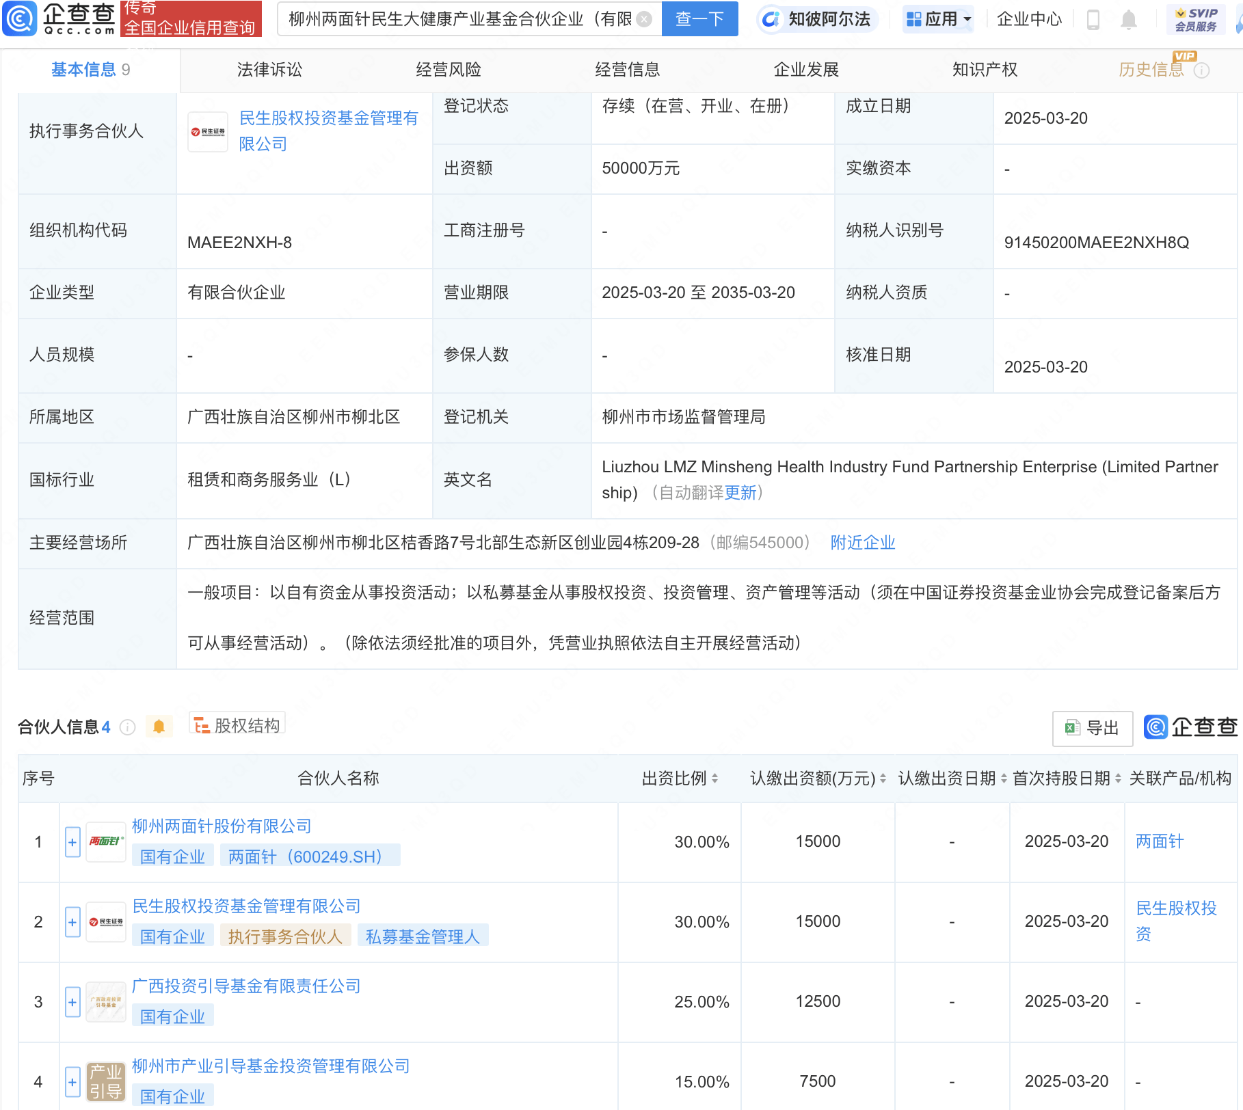1243x1110 pixels.
Task: Open 企业中心 link in header
Action: tap(1029, 19)
